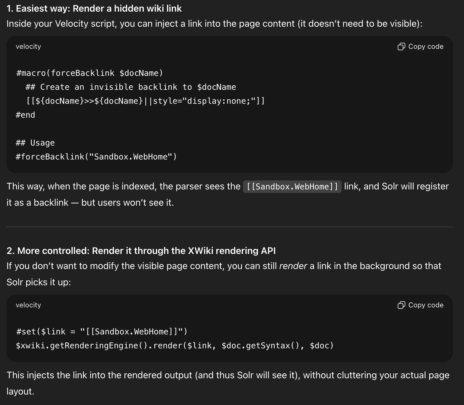Viewport: 464px width, 405px height.
Task: Click the $xwiki.getRenderingEngine().render code line
Action: 174,345
